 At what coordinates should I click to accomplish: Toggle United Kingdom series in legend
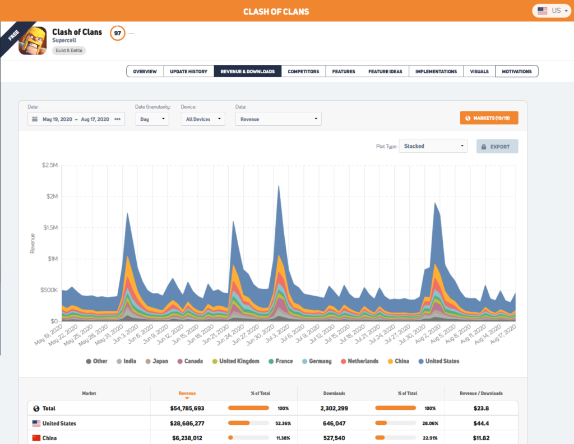point(236,361)
